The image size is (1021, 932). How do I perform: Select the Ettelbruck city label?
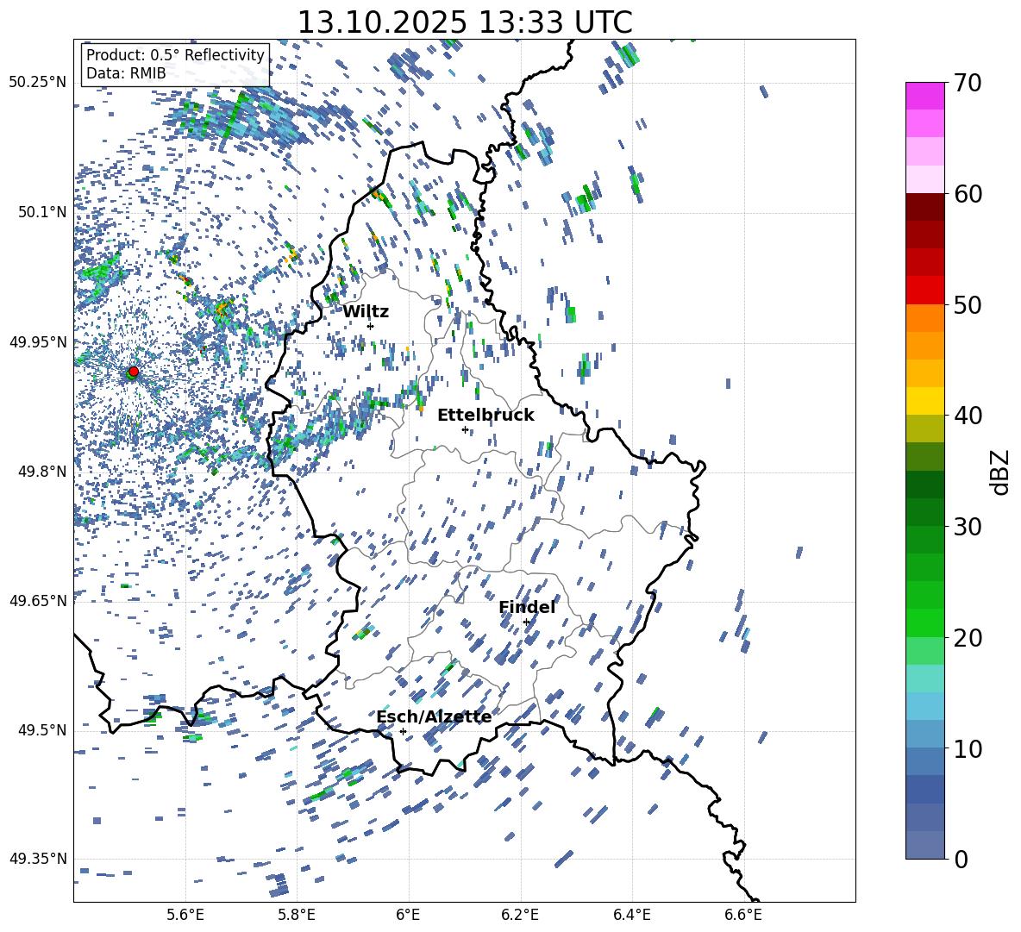click(485, 415)
